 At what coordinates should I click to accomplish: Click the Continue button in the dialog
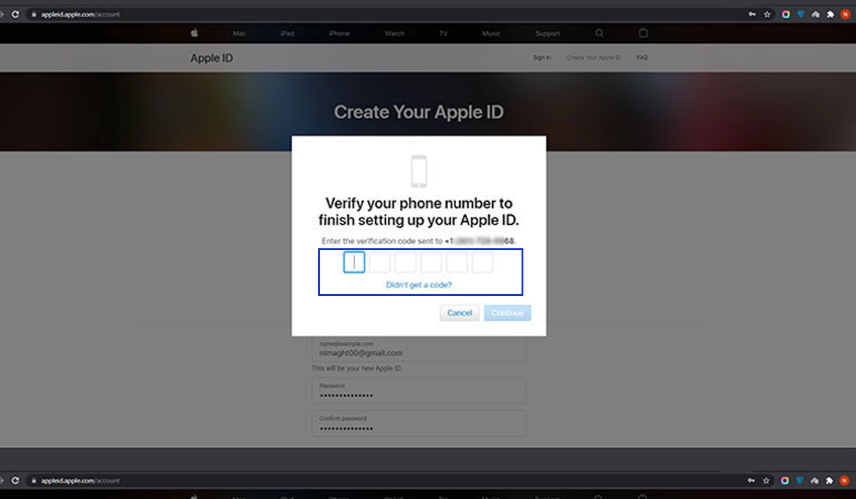pyautogui.click(x=507, y=313)
